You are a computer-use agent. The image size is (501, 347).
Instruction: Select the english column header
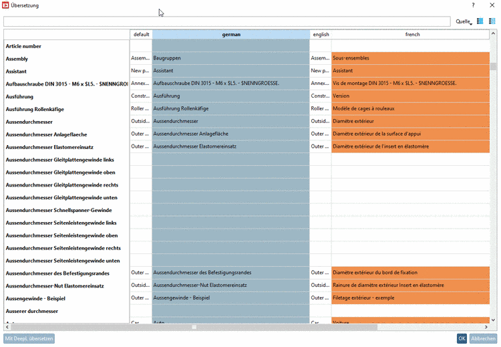[x=321, y=35]
